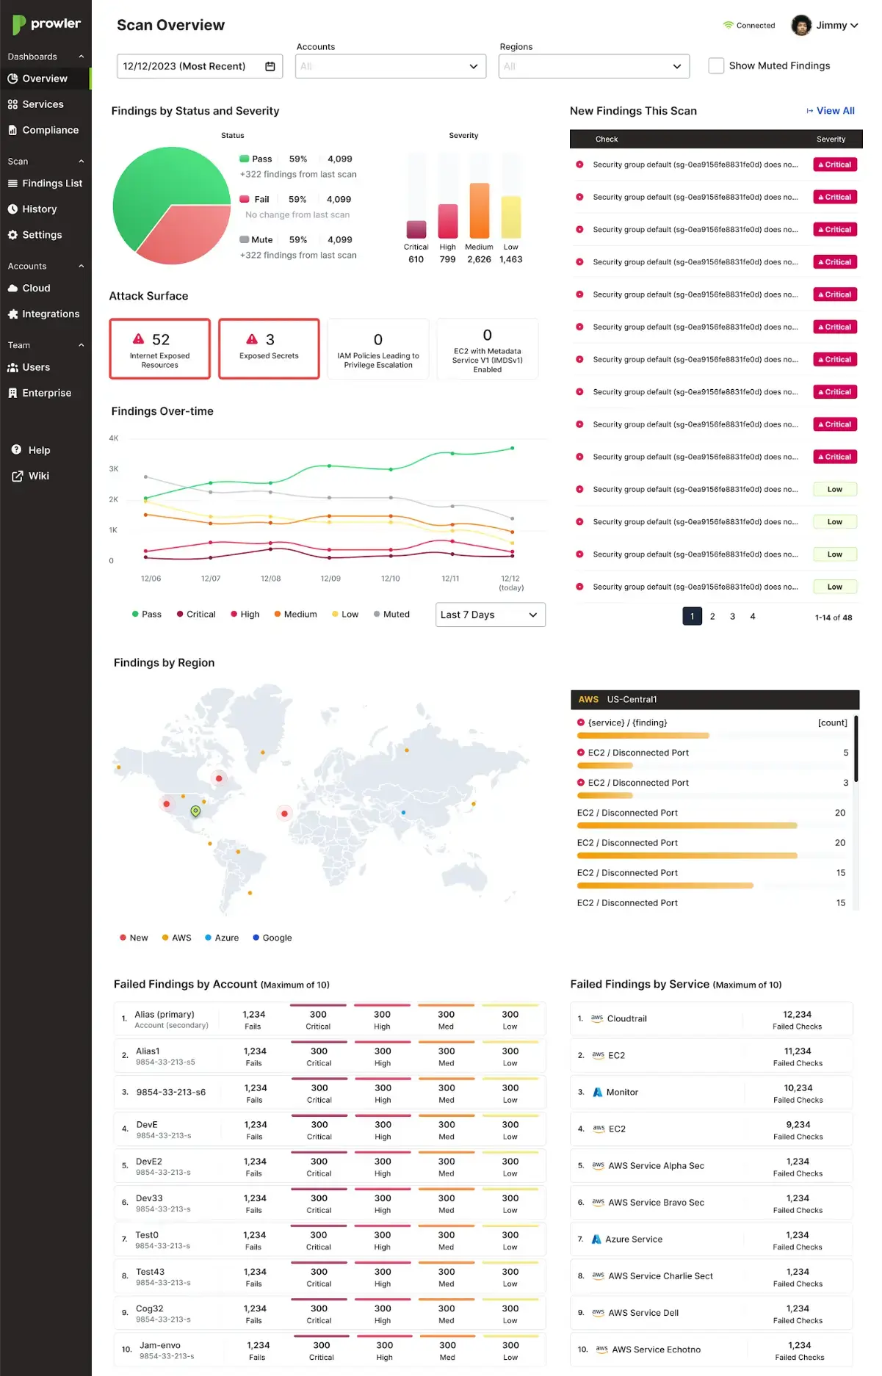Open Internet Exposed Resources card

[160, 349]
